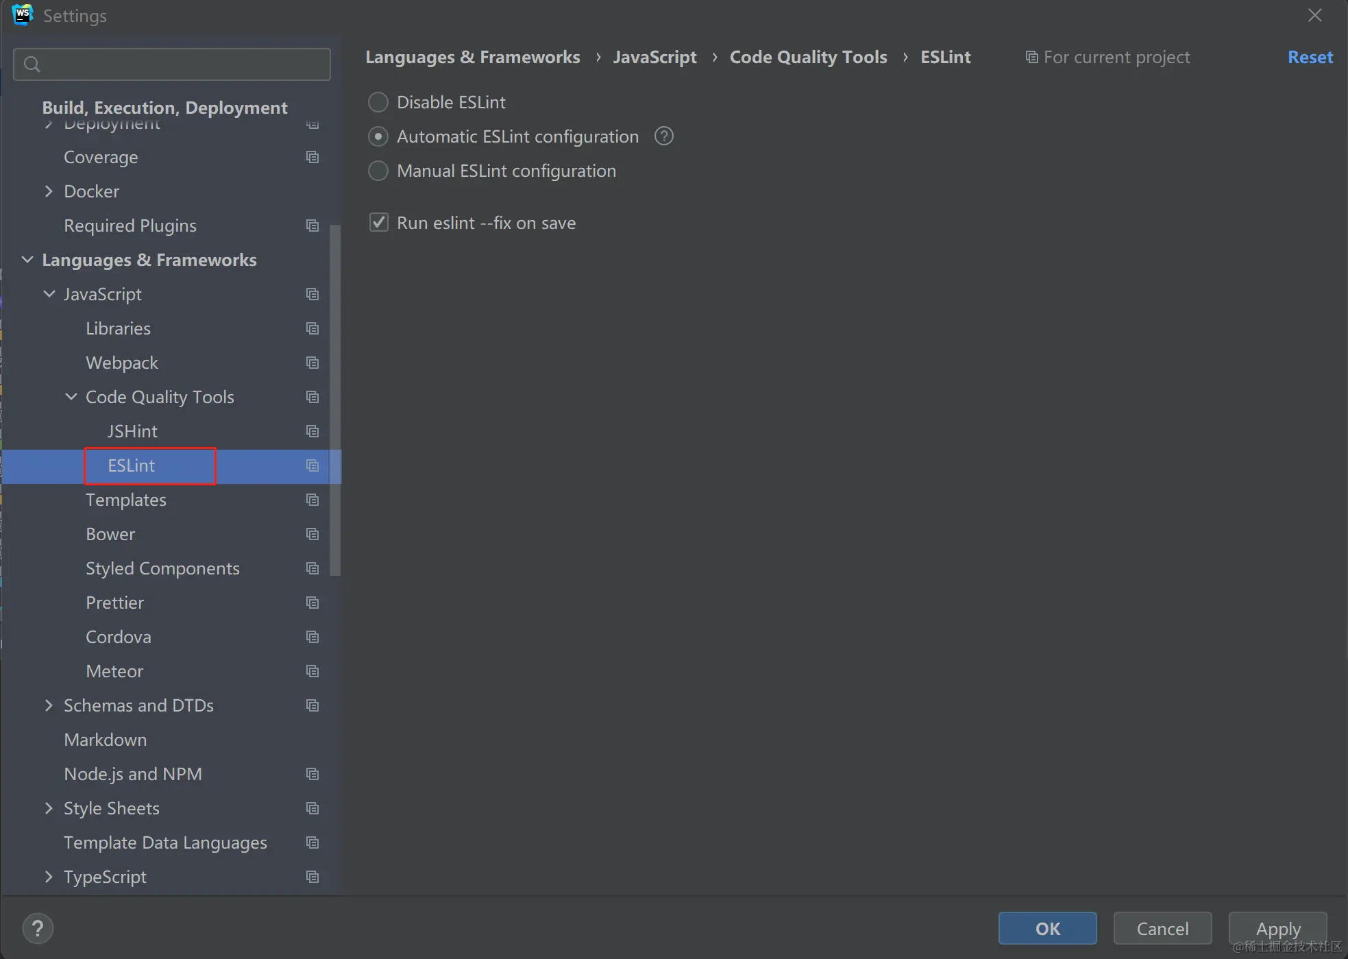This screenshot has width=1348, height=959.
Task: Click the help icon beside Automatic ESLint configuration
Action: click(663, 136)
